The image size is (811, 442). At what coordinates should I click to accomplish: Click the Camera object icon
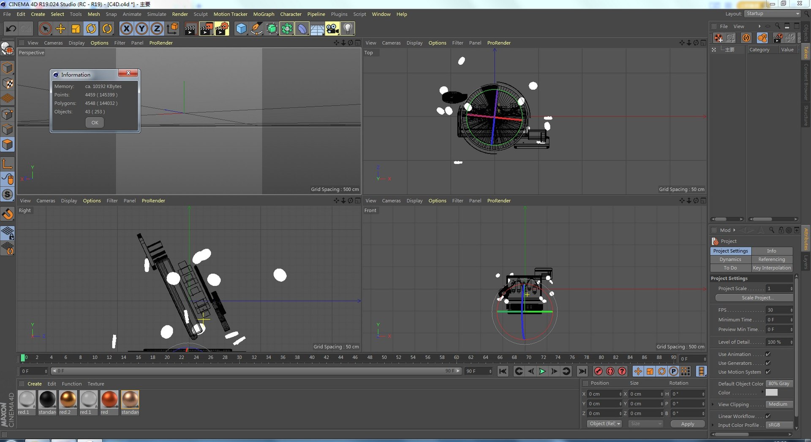coord(332,29)
